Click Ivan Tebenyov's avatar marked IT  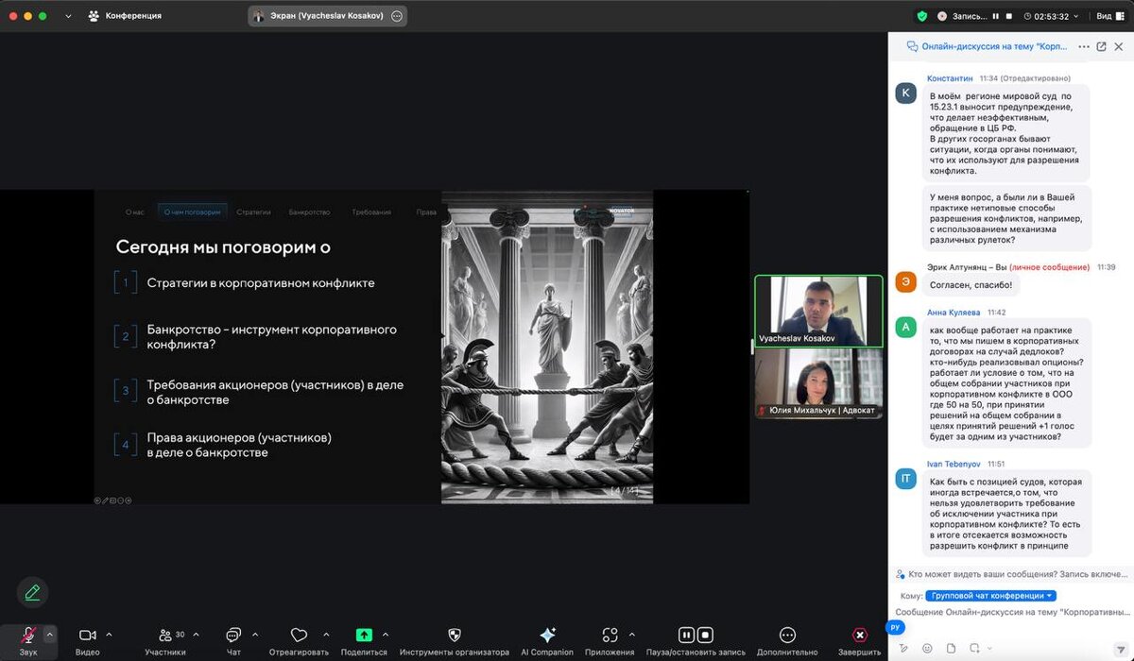pos(906,479)
